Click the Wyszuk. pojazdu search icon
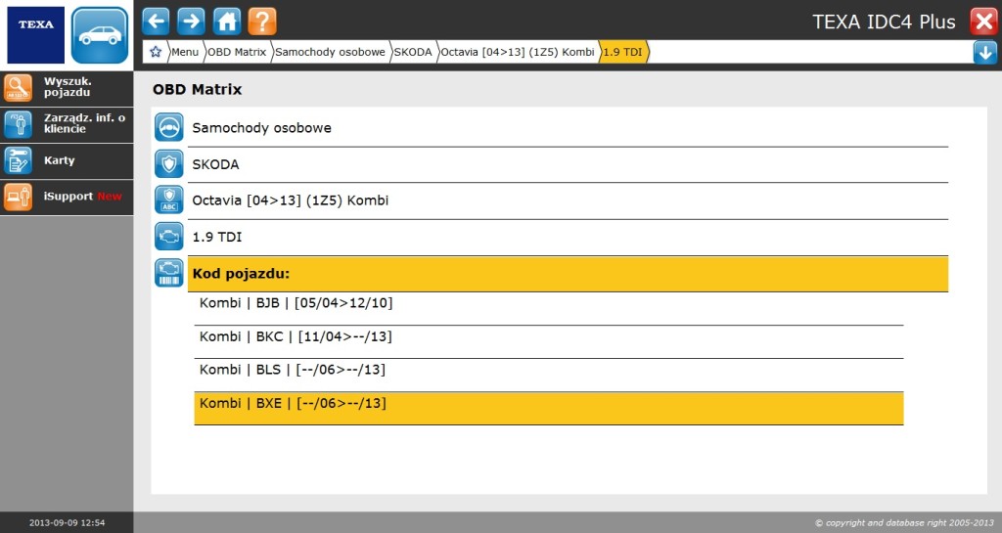Image resolution: width=1002 pixels, height=533 pixels. pyautogui.click(x=18, y=87)
